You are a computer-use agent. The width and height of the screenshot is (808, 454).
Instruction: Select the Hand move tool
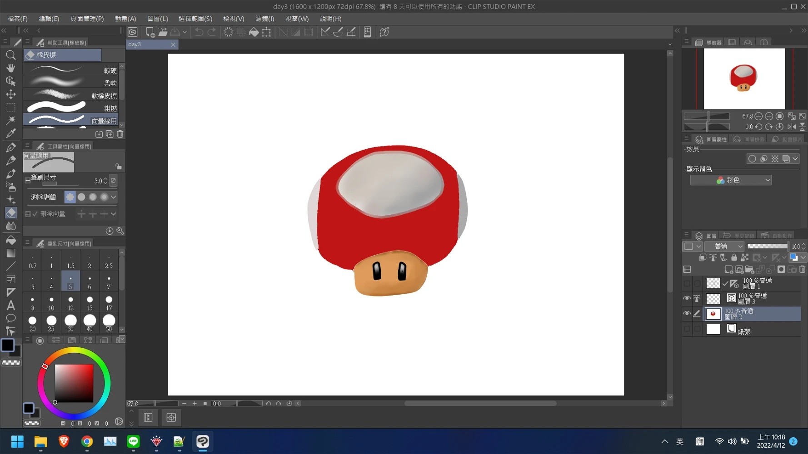coord(11,68)
